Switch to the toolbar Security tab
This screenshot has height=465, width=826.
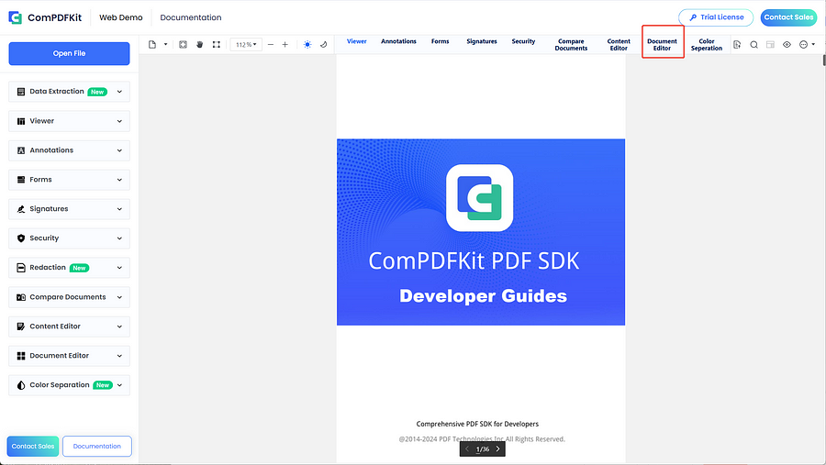tap(523, 41)
